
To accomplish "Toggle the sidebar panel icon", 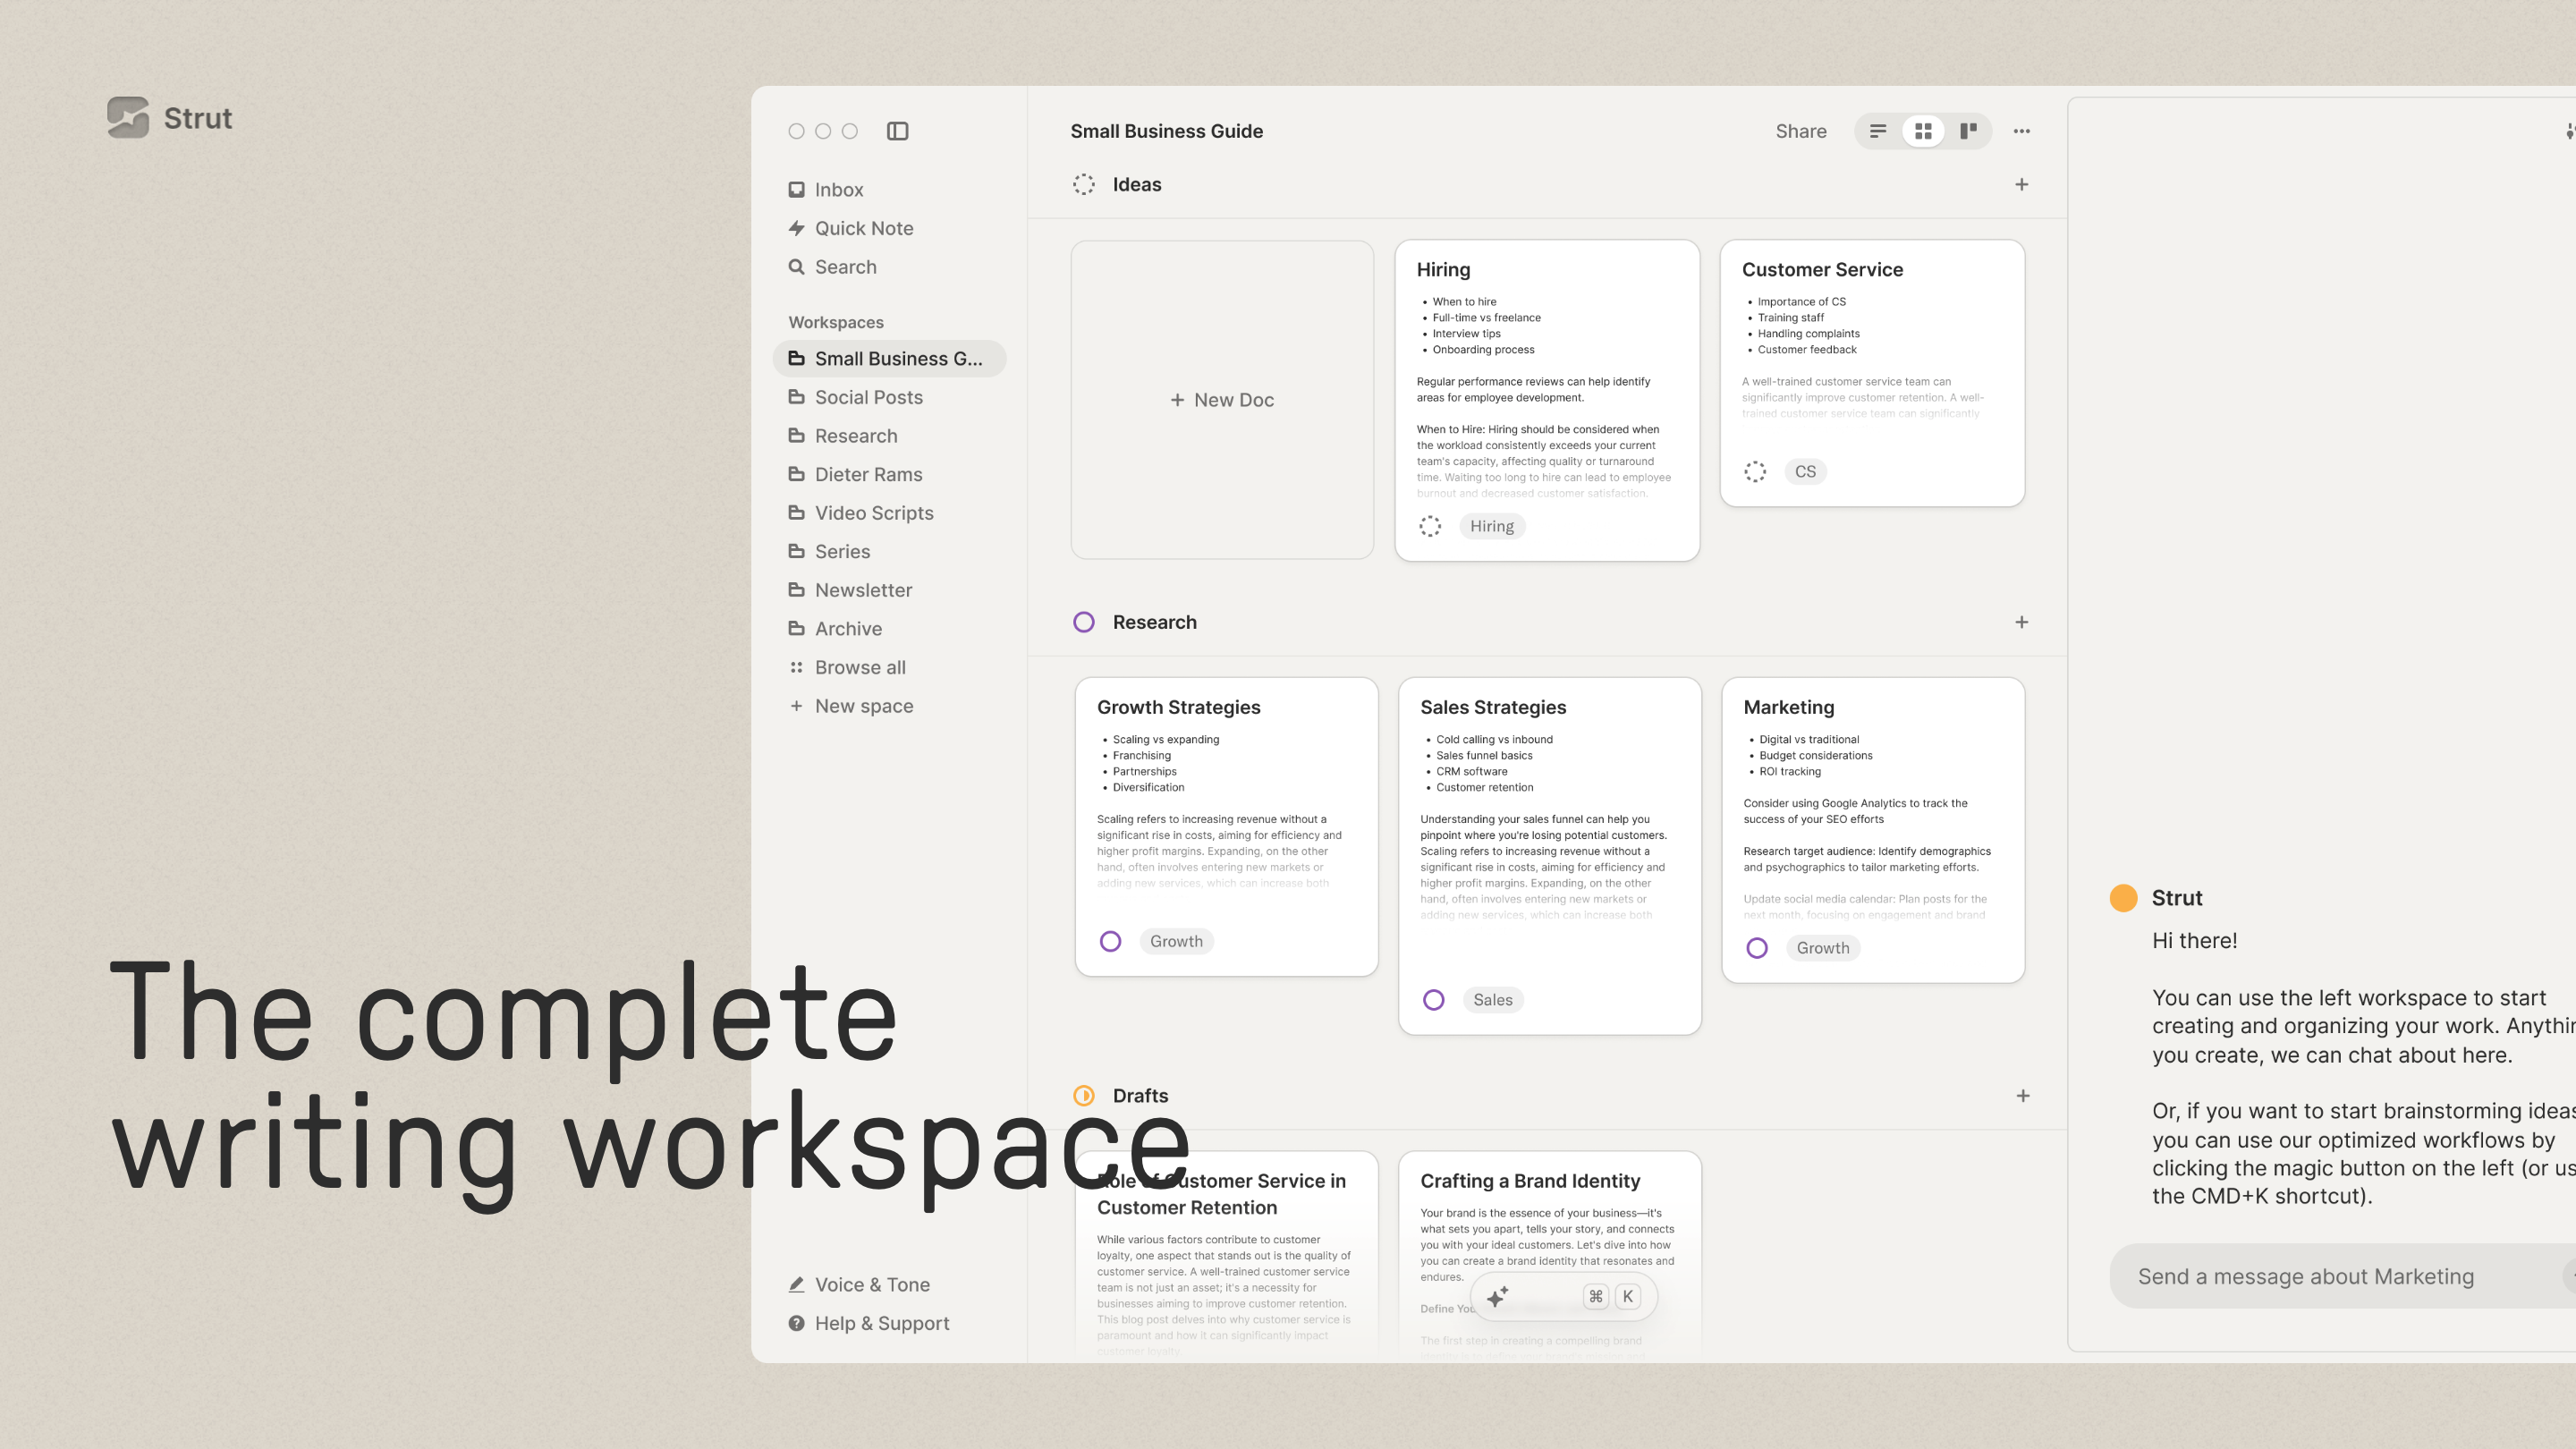I will tap(897, 131).
